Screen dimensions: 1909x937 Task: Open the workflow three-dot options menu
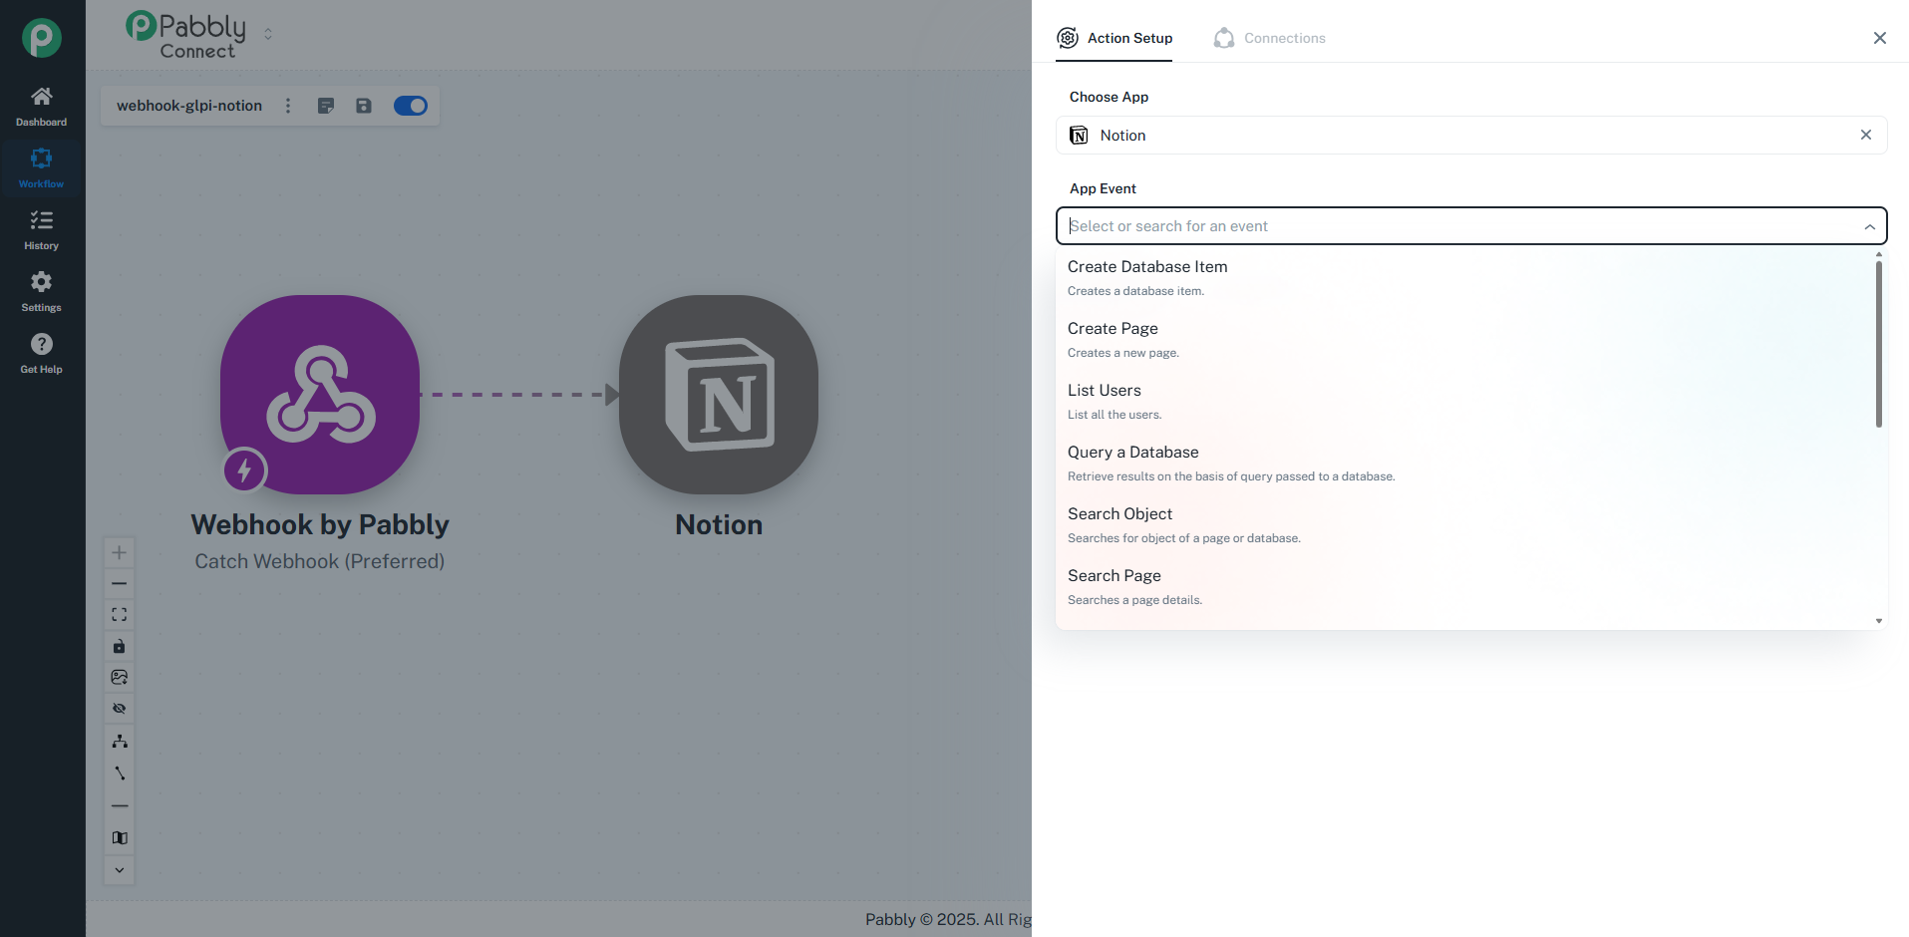(288, 106)
